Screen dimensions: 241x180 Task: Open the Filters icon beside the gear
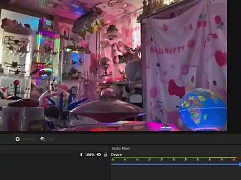click(x=43, y=139)
